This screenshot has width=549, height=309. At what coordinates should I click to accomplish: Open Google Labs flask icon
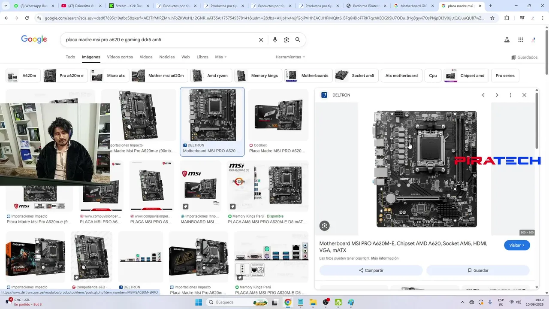[507, 39]
